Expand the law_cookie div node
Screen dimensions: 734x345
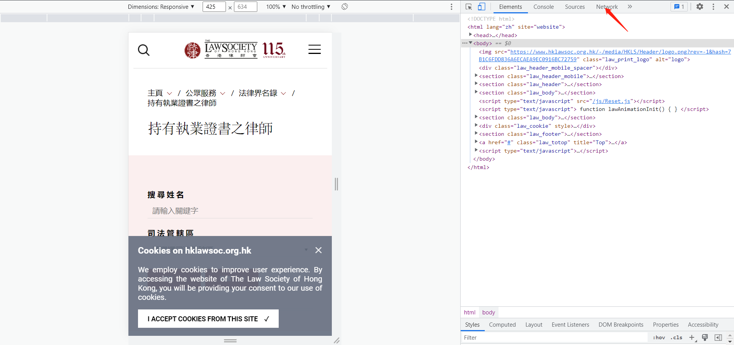[476, 125]
